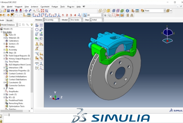The width and height of the screenshot is (183, 123).
Task: Expand the Materials (3) tree node
Action: click(4, 38)
